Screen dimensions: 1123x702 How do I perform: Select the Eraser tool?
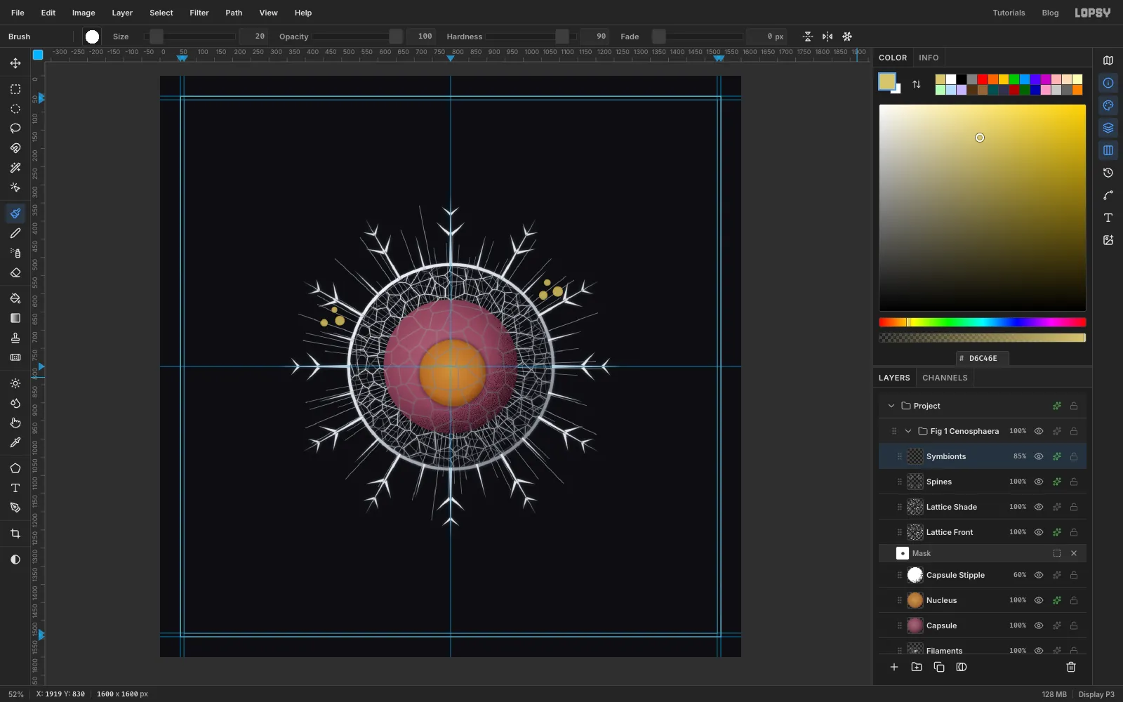[15, 272]
